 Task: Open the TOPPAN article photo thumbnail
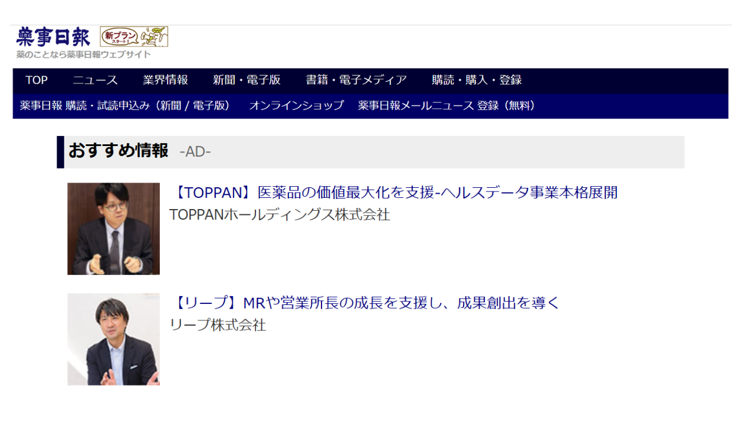[x=113, y=228]
